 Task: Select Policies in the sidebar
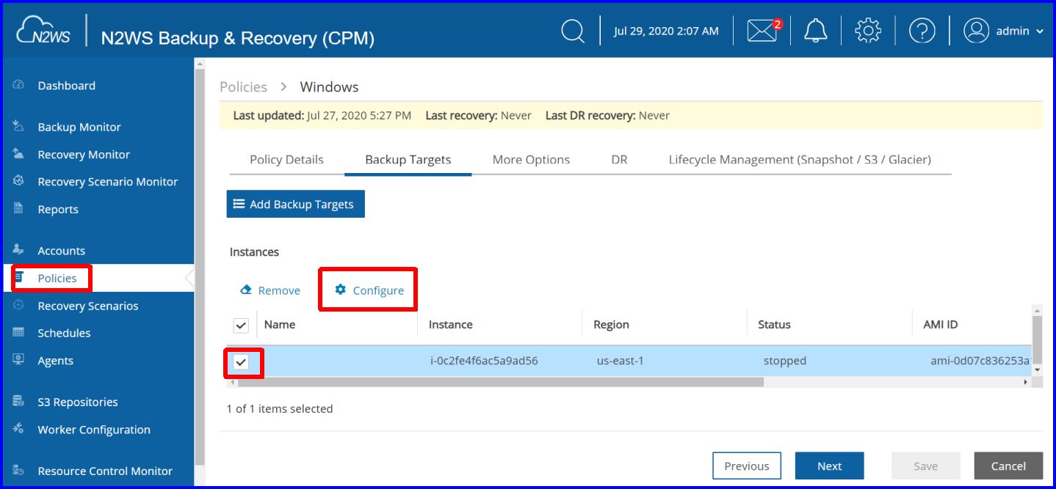tap(57, 278)
